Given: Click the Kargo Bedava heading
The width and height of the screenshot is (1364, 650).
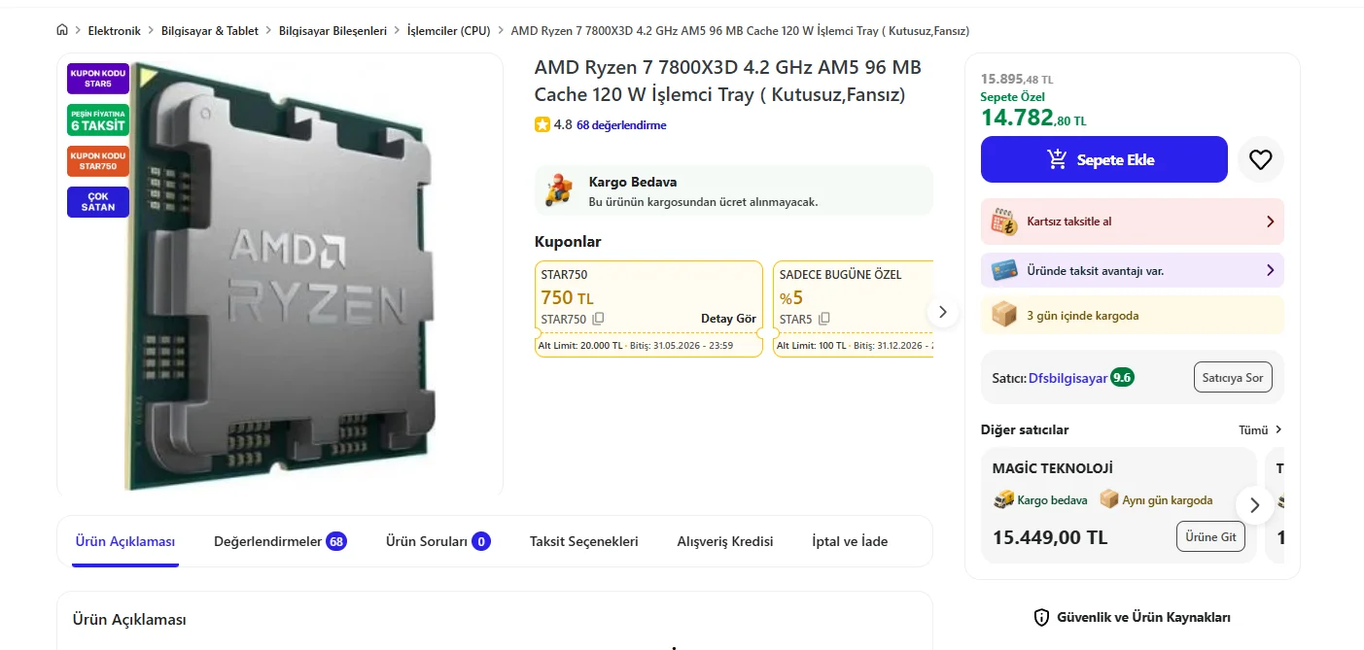Looking at the screenshot, I should [x=633, y=182].
